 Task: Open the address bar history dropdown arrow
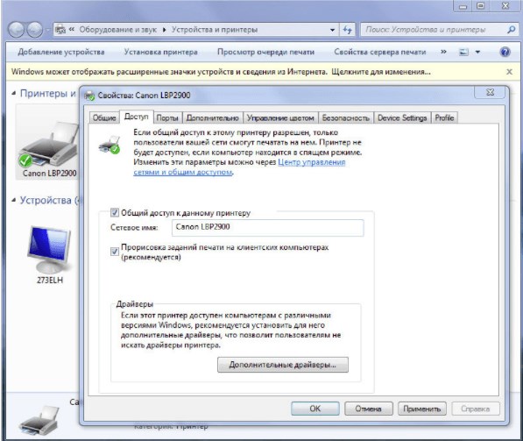332,30
